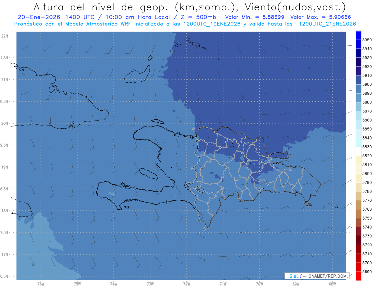Viewport: 373px width, 288px height.
Task: Click the '1400 UTC' time text
Action: (x=81, y=17)
